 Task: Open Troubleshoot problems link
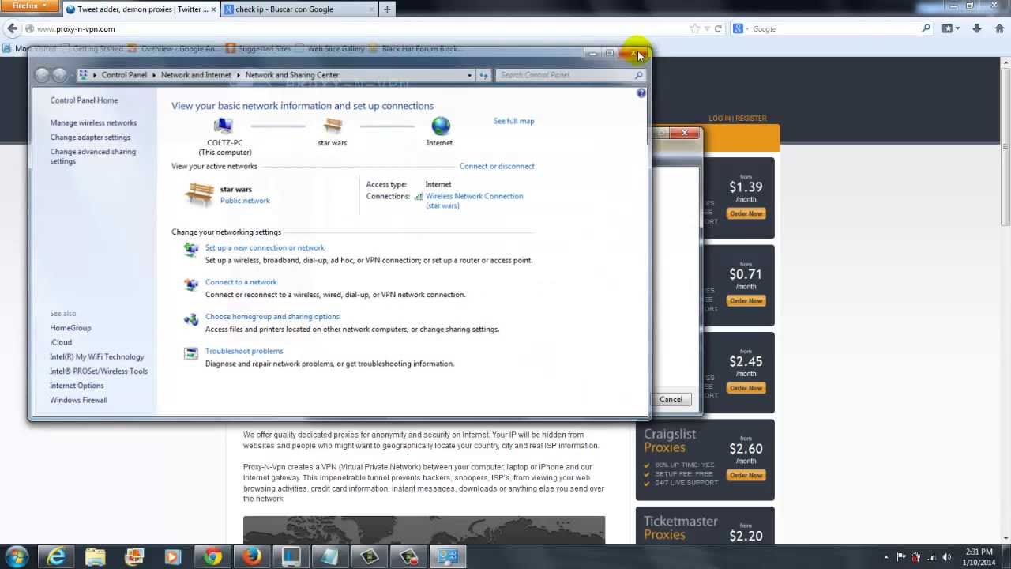pos(244,351)
